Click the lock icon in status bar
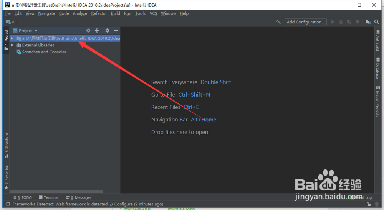This screenshot has height=210, width=384. tap(369, 204)
